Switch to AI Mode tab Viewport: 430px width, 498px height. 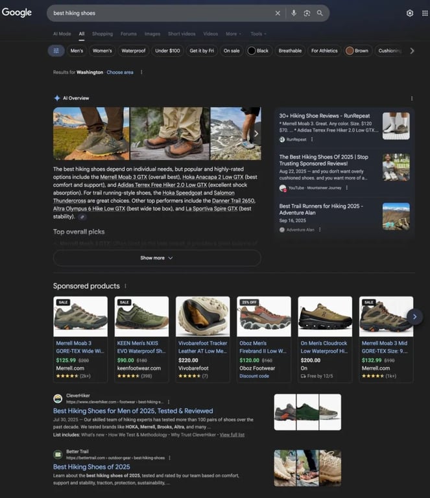click(62, 34)
